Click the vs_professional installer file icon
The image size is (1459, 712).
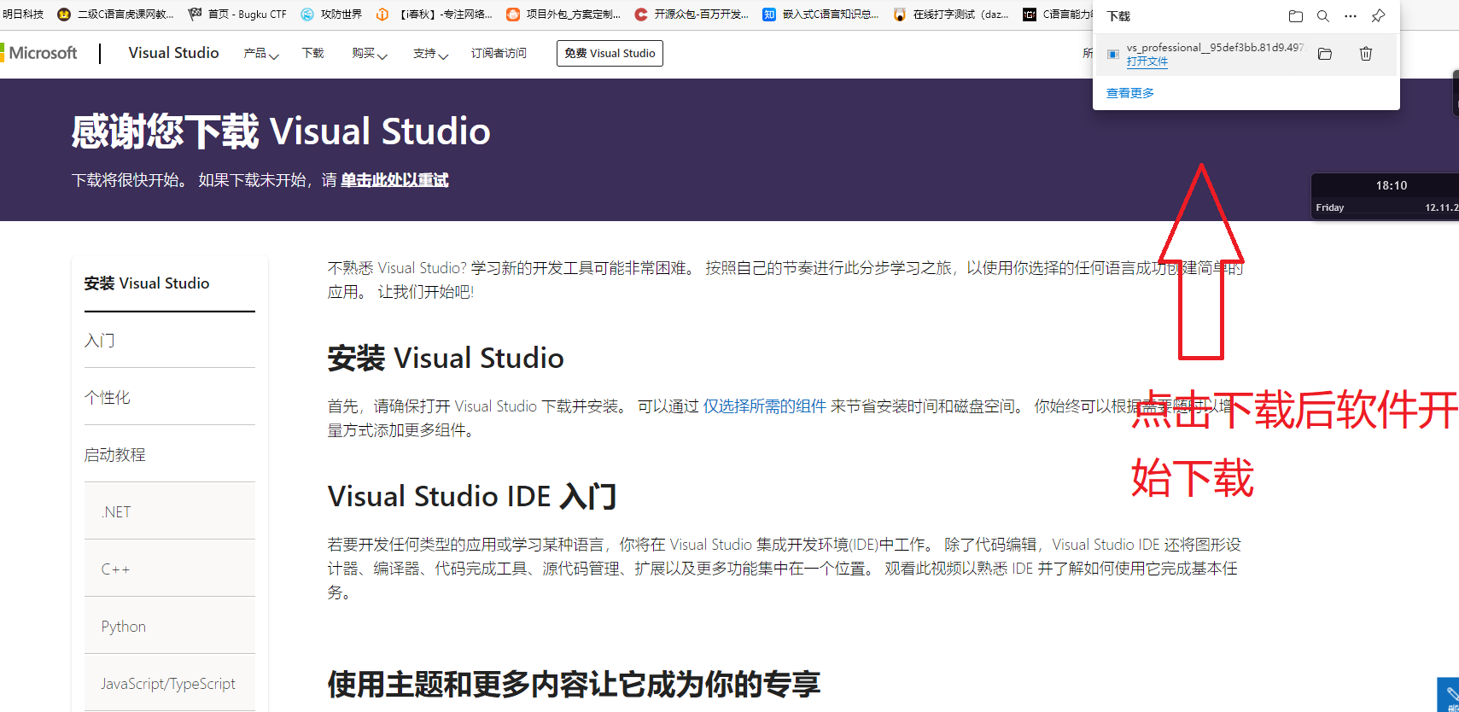click(1113, 54)
